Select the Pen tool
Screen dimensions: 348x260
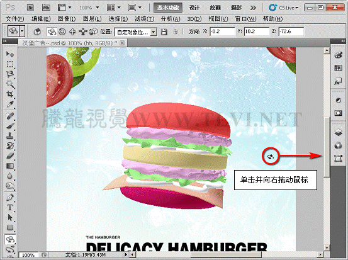(9, 197)
